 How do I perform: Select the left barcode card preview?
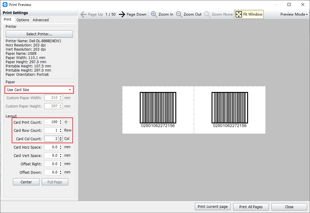158,110
